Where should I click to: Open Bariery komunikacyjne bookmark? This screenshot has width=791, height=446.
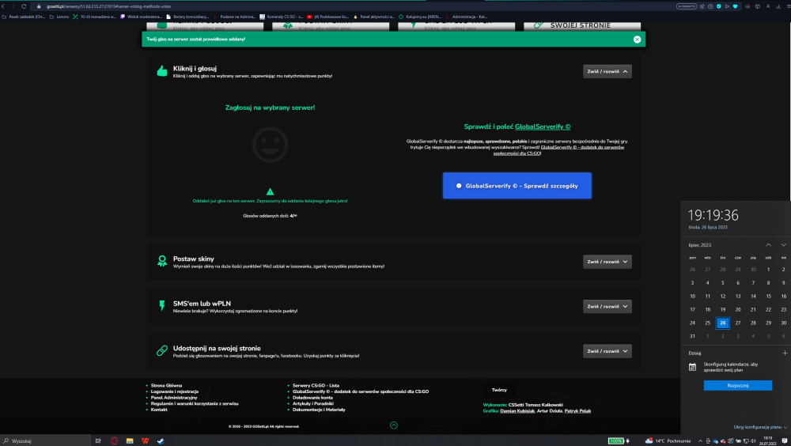point(187,17)
